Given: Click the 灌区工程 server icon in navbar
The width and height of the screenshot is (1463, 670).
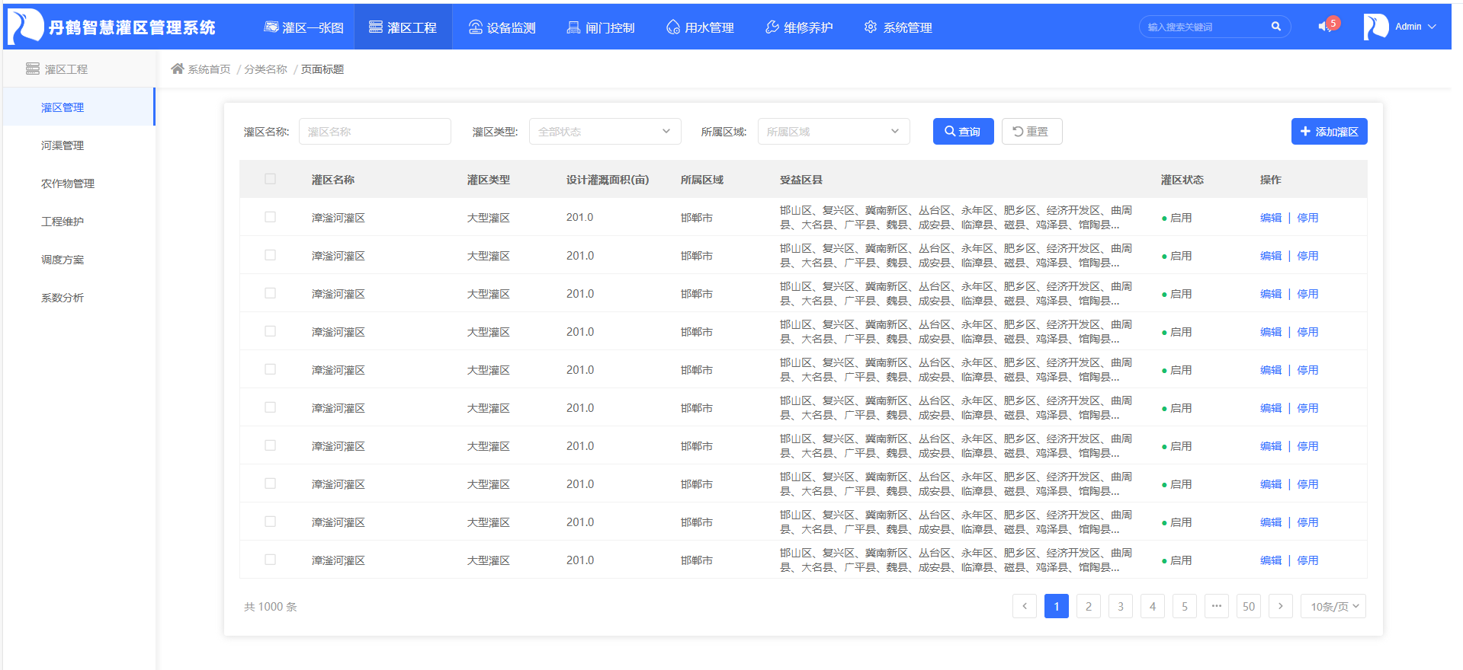Looking at the screenshot, I should [x=376, y=27].
